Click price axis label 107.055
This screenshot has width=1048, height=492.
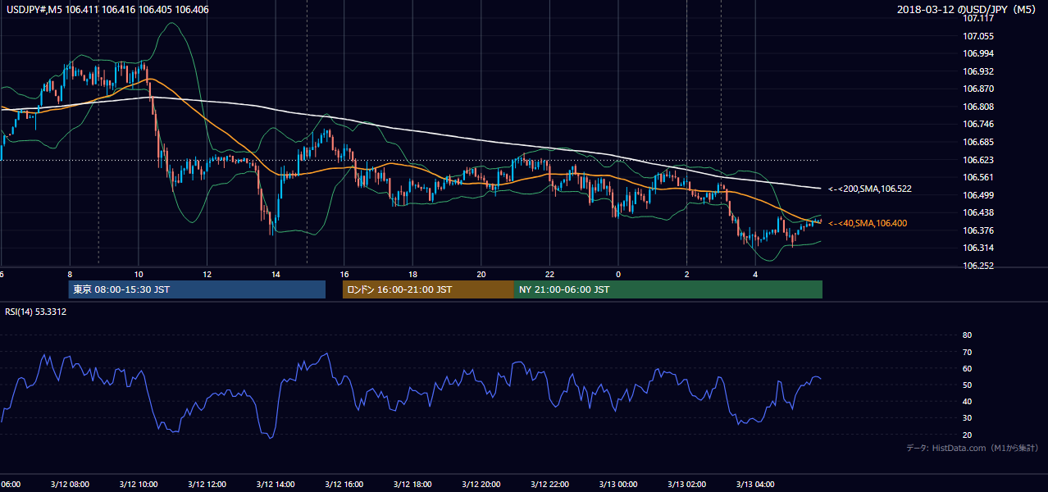tap(977, 36)
